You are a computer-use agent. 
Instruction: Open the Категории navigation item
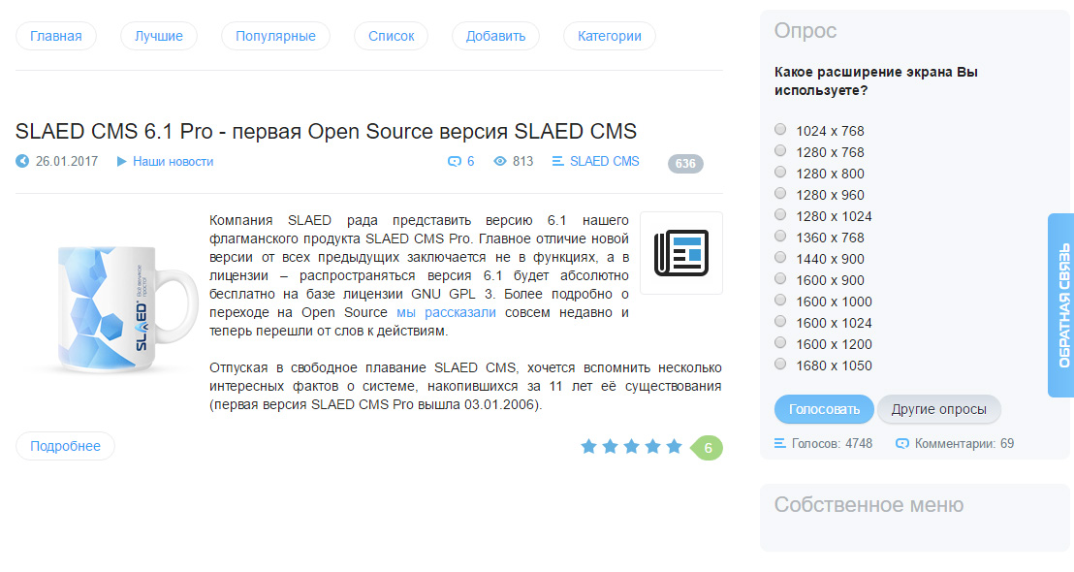(609, 36)
